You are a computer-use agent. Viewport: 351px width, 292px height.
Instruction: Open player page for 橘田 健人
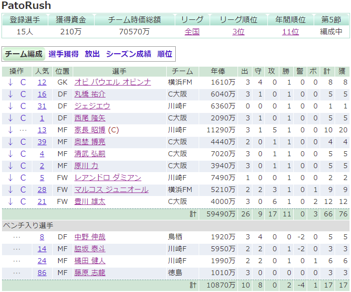pyautogui.click(x=90, y=261)
